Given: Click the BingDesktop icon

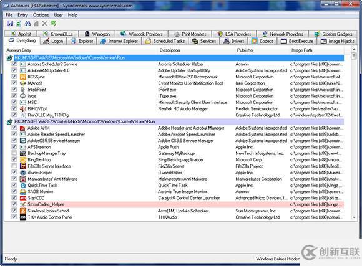Looking at the screenshot, I should pos(23,159).
